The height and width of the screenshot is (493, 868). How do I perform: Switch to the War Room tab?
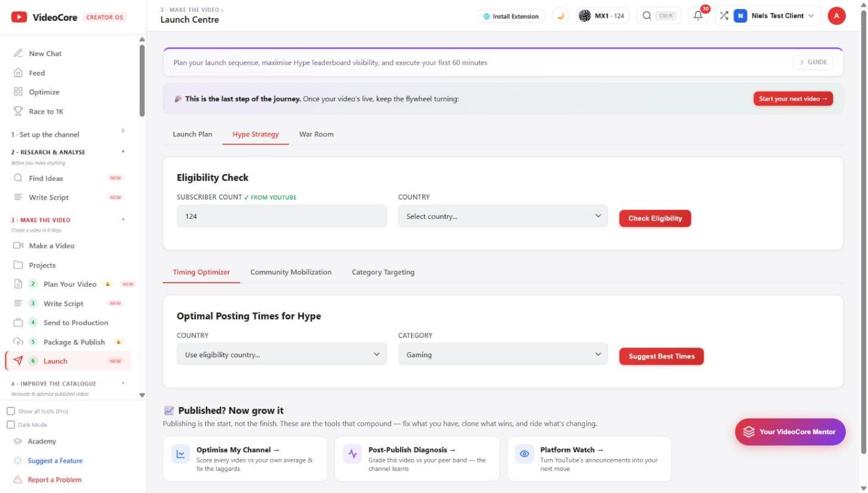click(316, 134)
